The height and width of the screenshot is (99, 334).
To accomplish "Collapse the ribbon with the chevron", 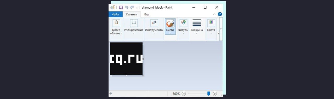I will 214,14.
